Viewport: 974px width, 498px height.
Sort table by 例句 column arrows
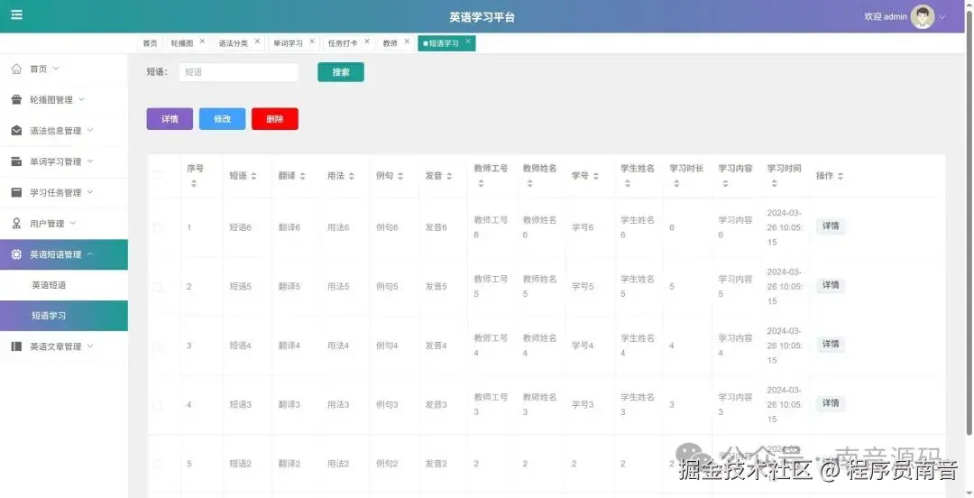(400, 177)
